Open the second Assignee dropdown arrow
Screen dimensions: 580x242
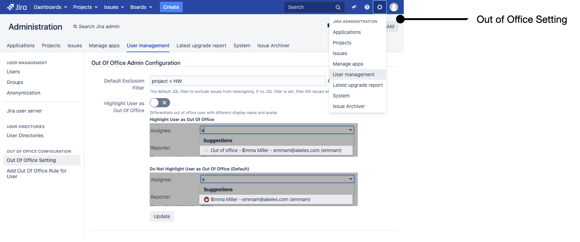click(x=351, y=179)
